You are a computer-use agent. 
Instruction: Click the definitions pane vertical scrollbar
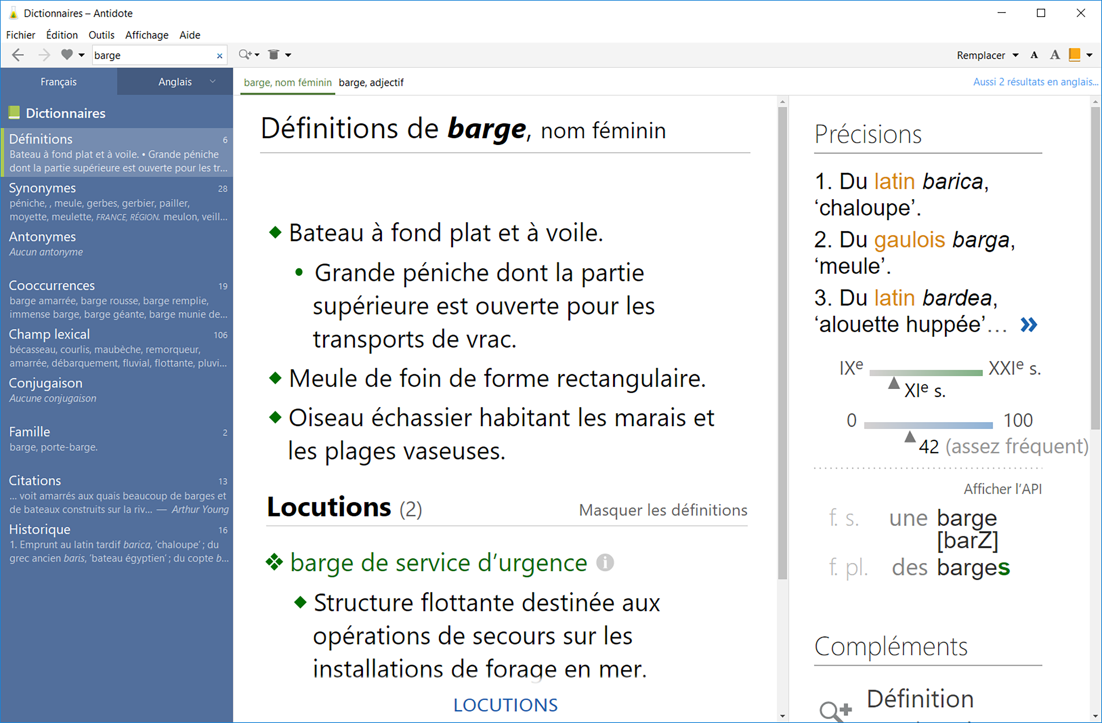(782, 343)
